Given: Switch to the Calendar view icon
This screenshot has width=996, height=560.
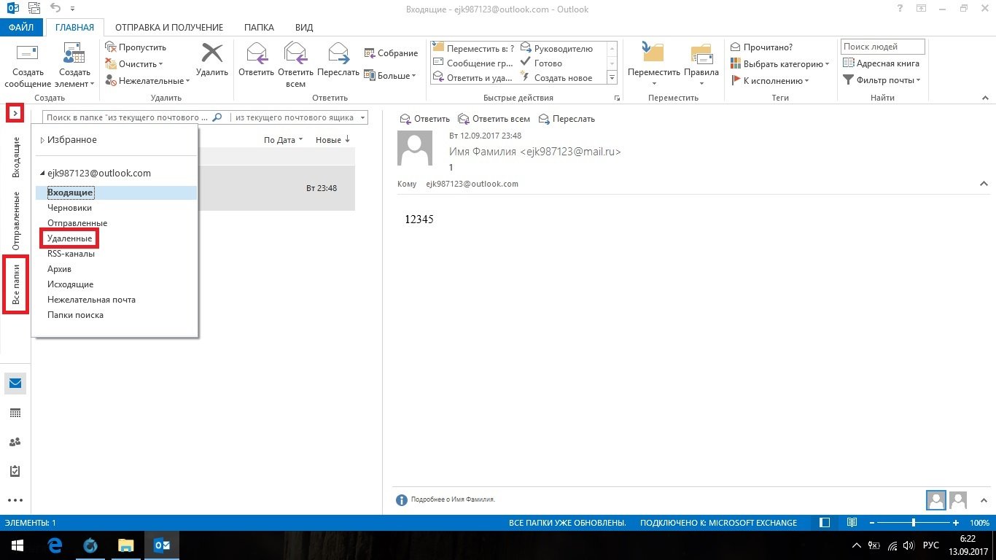Looking at the screenshot, I should click(x=15, y=413).
